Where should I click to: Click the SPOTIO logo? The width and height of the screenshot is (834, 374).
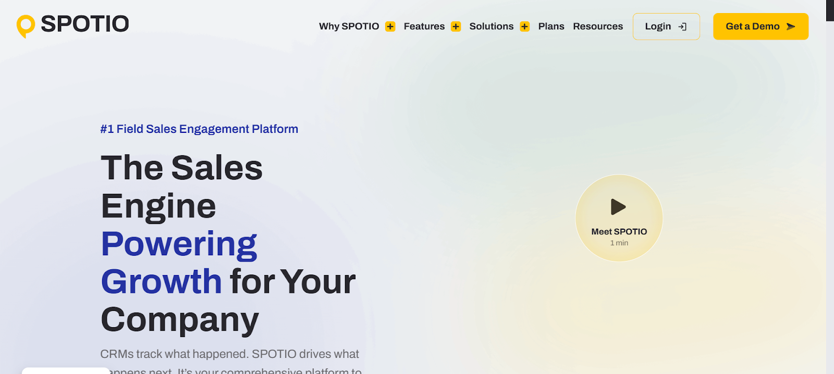click(x=73, y=25)
